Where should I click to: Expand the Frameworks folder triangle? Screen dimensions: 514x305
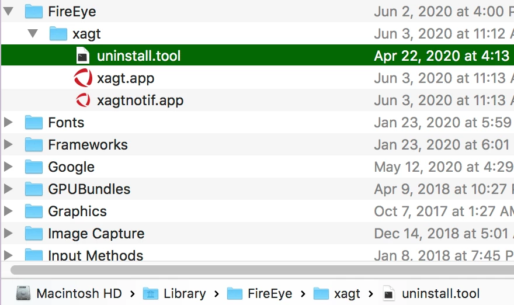pyautogui.click(x=8, y=144)
